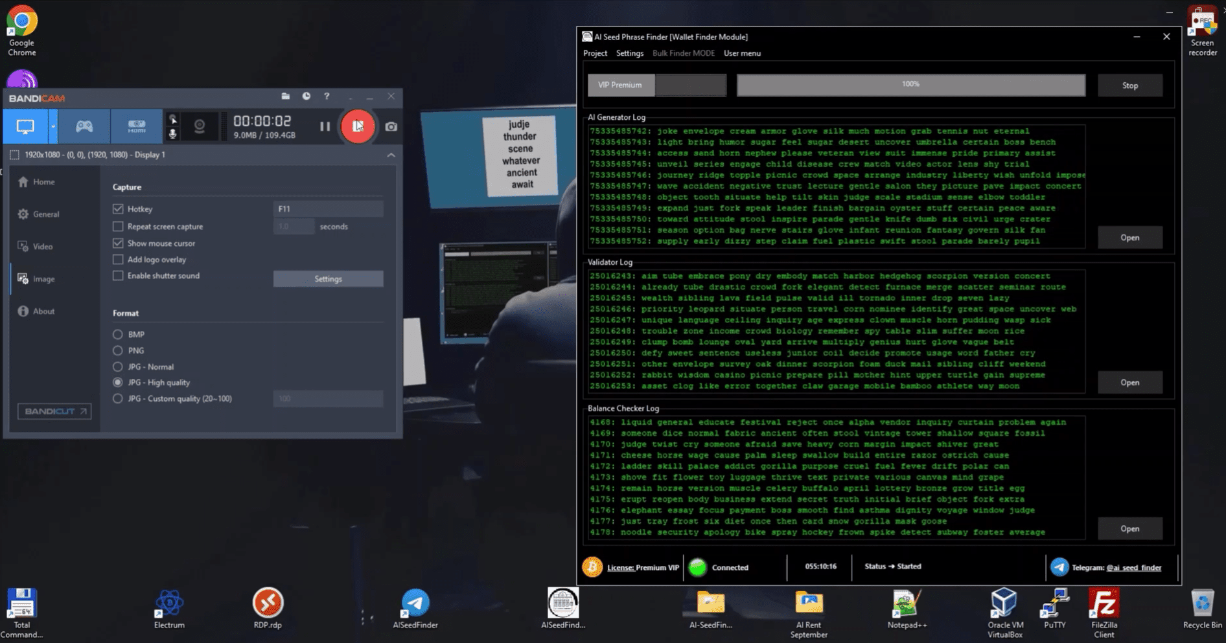Viewport: 1226px width, 643px height.
Task: Select JPG - Custom quality format
Action: (x=117, y=399)
